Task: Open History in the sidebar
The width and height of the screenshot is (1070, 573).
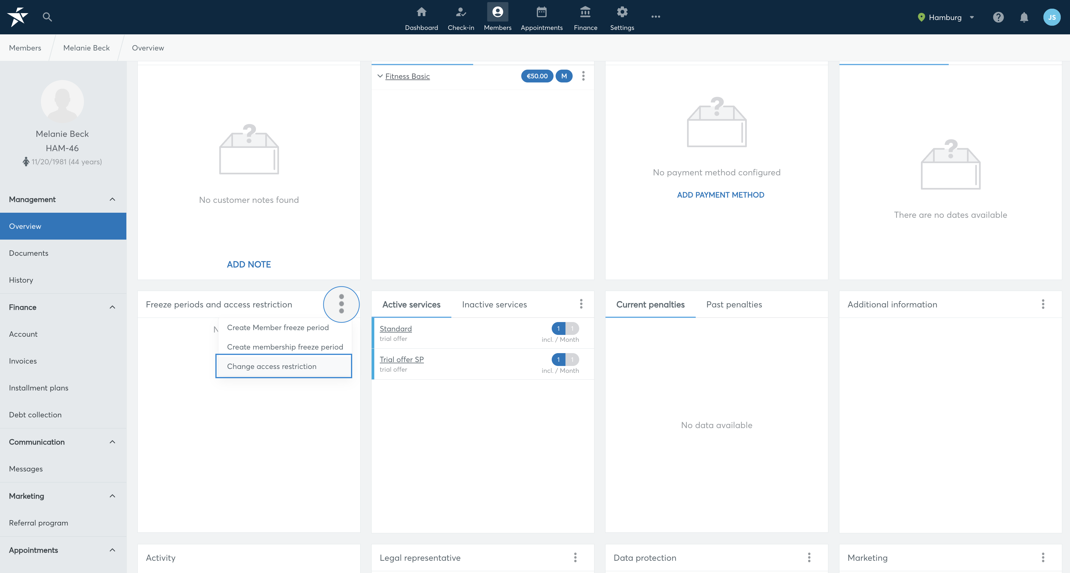Action: 63,280
